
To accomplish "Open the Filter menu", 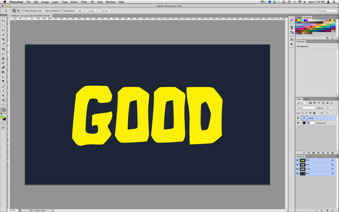I will (84, 2).
